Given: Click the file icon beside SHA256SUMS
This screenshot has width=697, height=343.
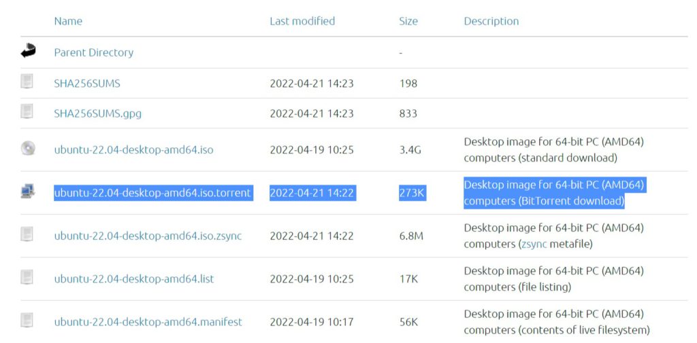Looking at the screenshot, I should click(27, 82).
